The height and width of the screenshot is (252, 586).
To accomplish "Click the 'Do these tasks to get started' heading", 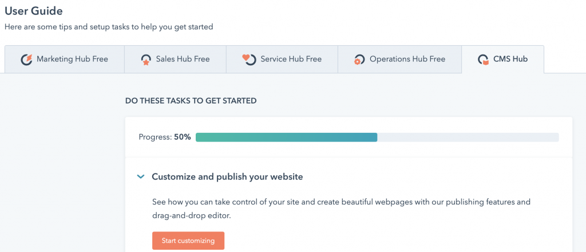I will [x=191, y=101].
